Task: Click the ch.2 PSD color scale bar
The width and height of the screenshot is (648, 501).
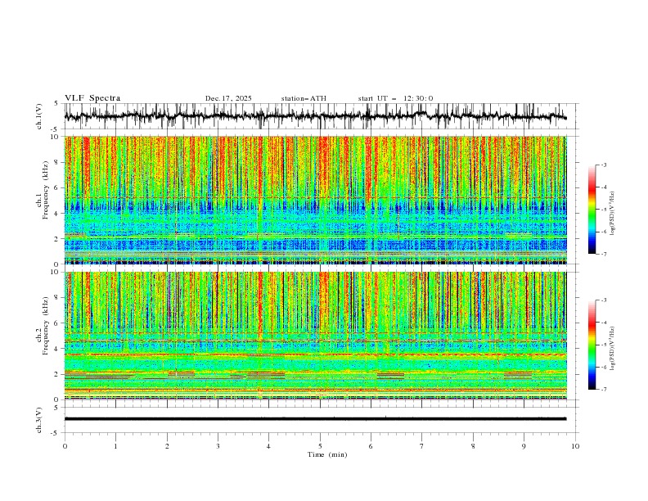Action: (592, 345)
